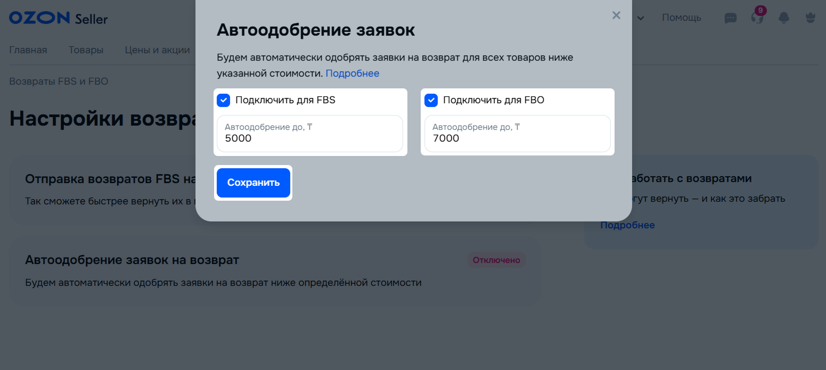This screenshot has height=370, width=826.
Task: Click the Ozon Seller logo
Action: tap(59, 18)
